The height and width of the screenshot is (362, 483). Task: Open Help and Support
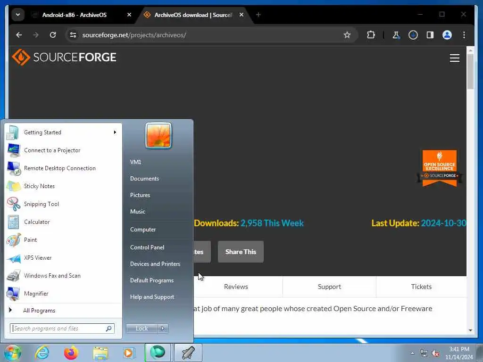(x=152, y=297)
